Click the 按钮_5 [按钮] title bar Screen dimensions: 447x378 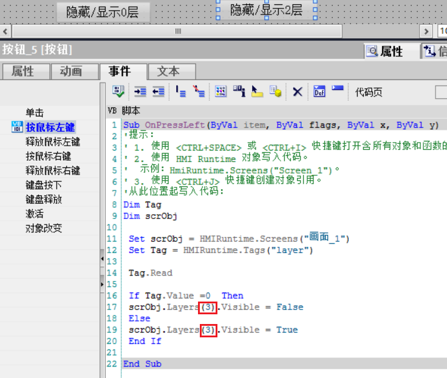tap(37, 50)
